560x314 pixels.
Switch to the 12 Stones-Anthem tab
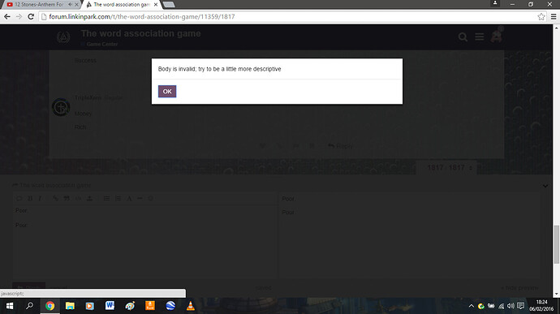(x=39, y=5)
